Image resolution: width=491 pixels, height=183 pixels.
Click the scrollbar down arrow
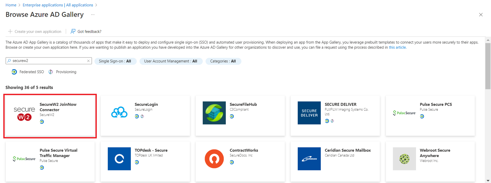(x=488, y=181)
